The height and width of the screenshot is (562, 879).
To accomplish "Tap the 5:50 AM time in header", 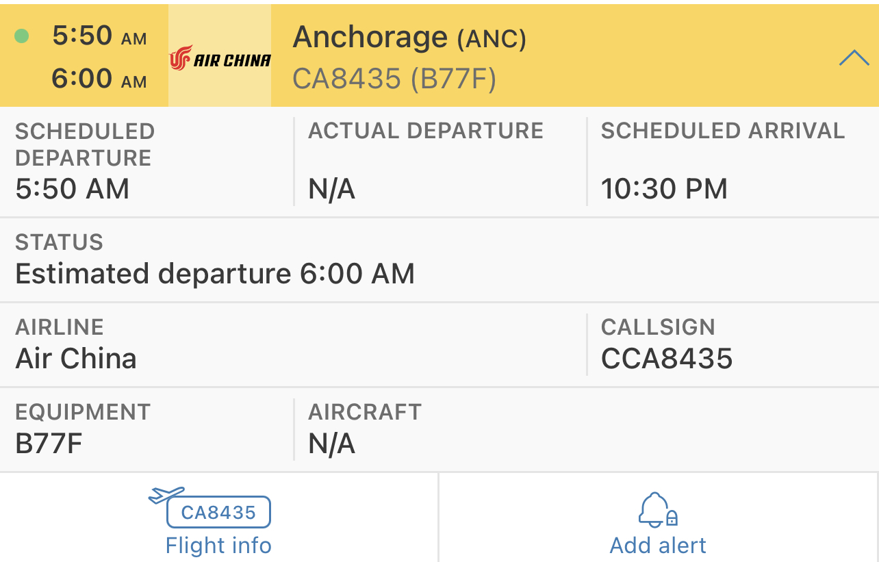I will coord(99,36).
